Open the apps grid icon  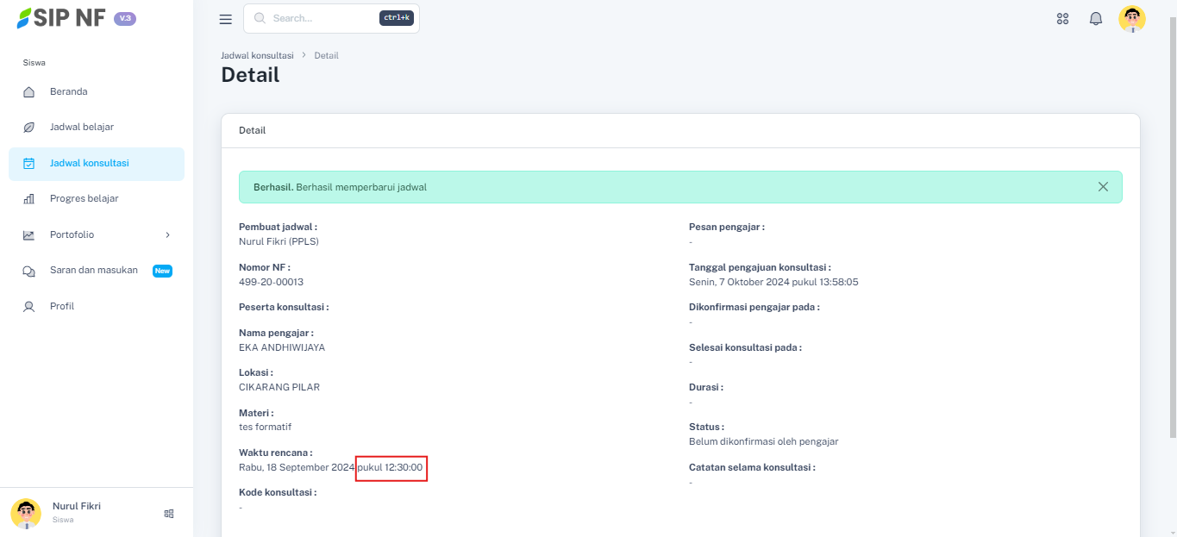pos(1062,19)
